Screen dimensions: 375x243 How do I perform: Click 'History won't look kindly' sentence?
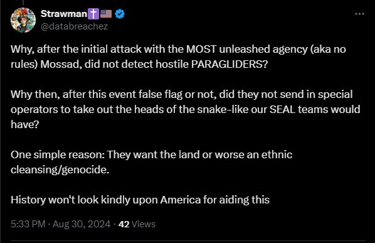(x=140, y=200)
